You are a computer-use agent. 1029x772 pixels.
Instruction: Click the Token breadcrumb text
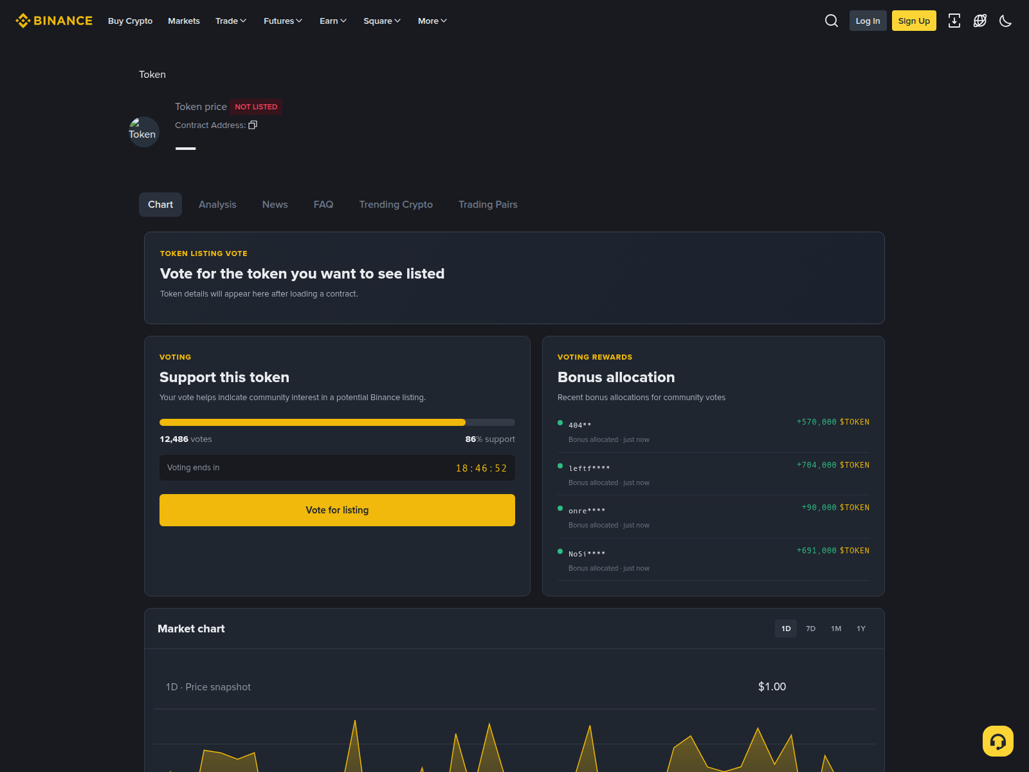click(152, 75)
